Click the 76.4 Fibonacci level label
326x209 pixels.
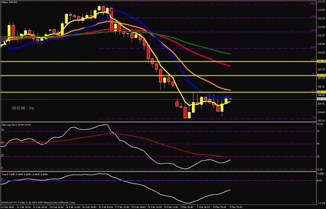pyautogui.click(x=313, y=31)
